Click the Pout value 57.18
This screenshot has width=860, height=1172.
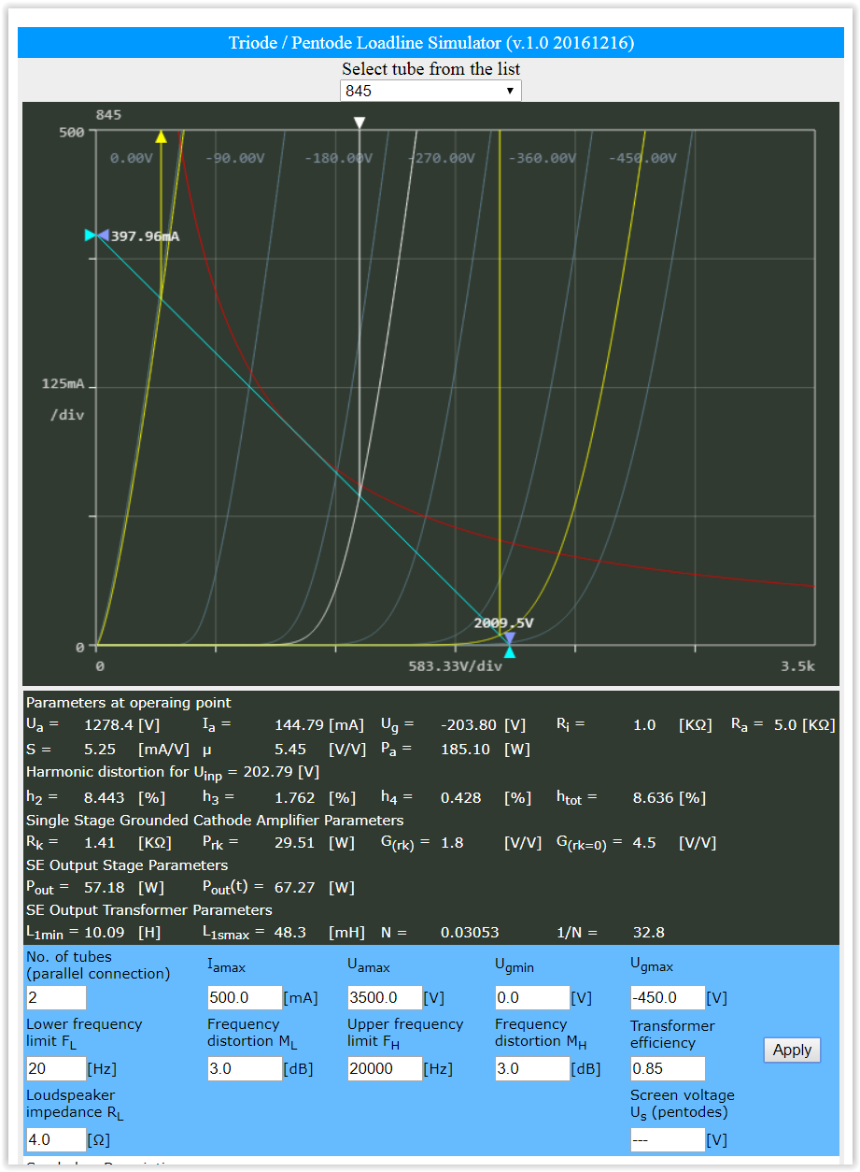[x=105, y=888]
